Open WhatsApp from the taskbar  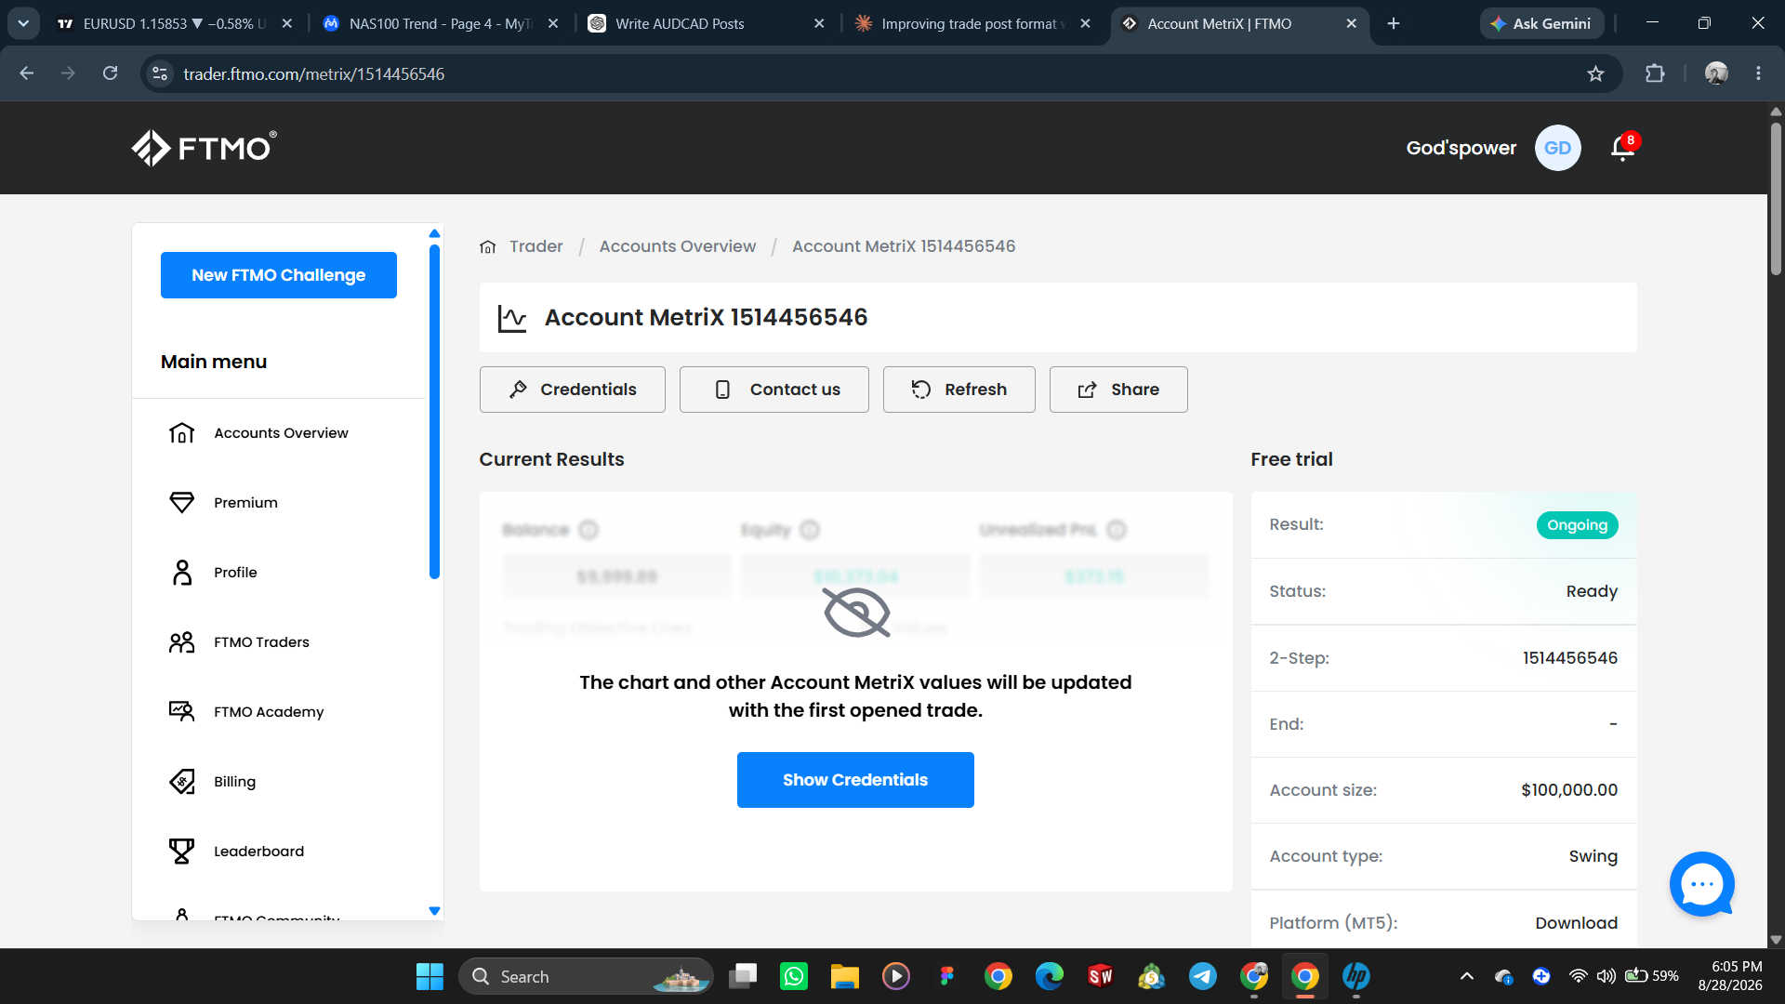click(794, 976)
